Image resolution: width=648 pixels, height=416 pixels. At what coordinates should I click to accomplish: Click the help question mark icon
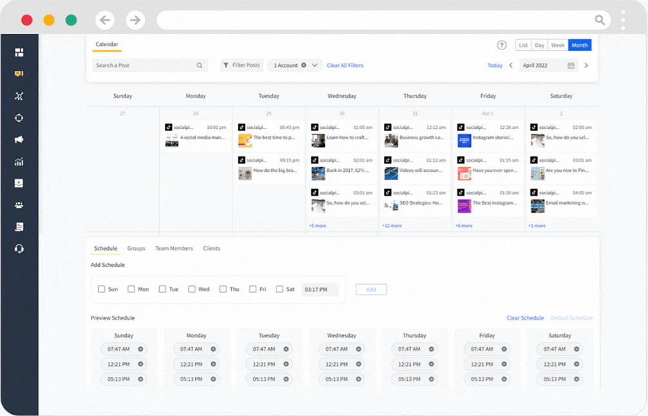(502, 45)
